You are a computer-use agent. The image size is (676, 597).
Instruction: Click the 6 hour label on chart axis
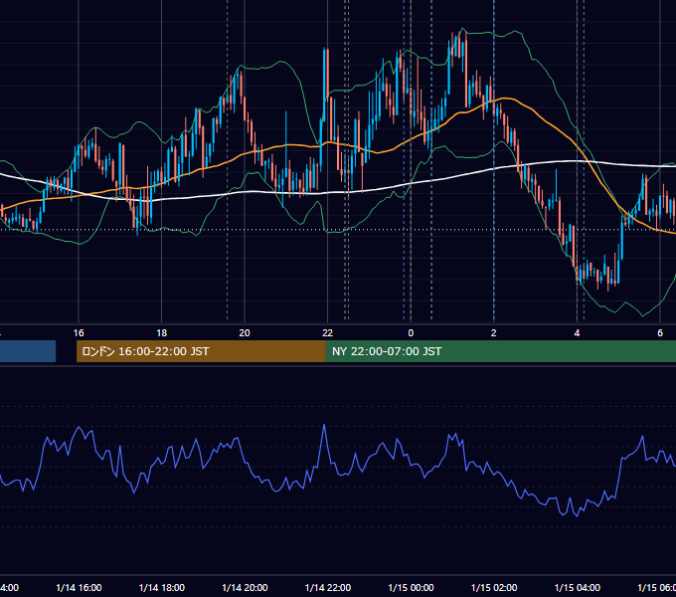(660, 333)
